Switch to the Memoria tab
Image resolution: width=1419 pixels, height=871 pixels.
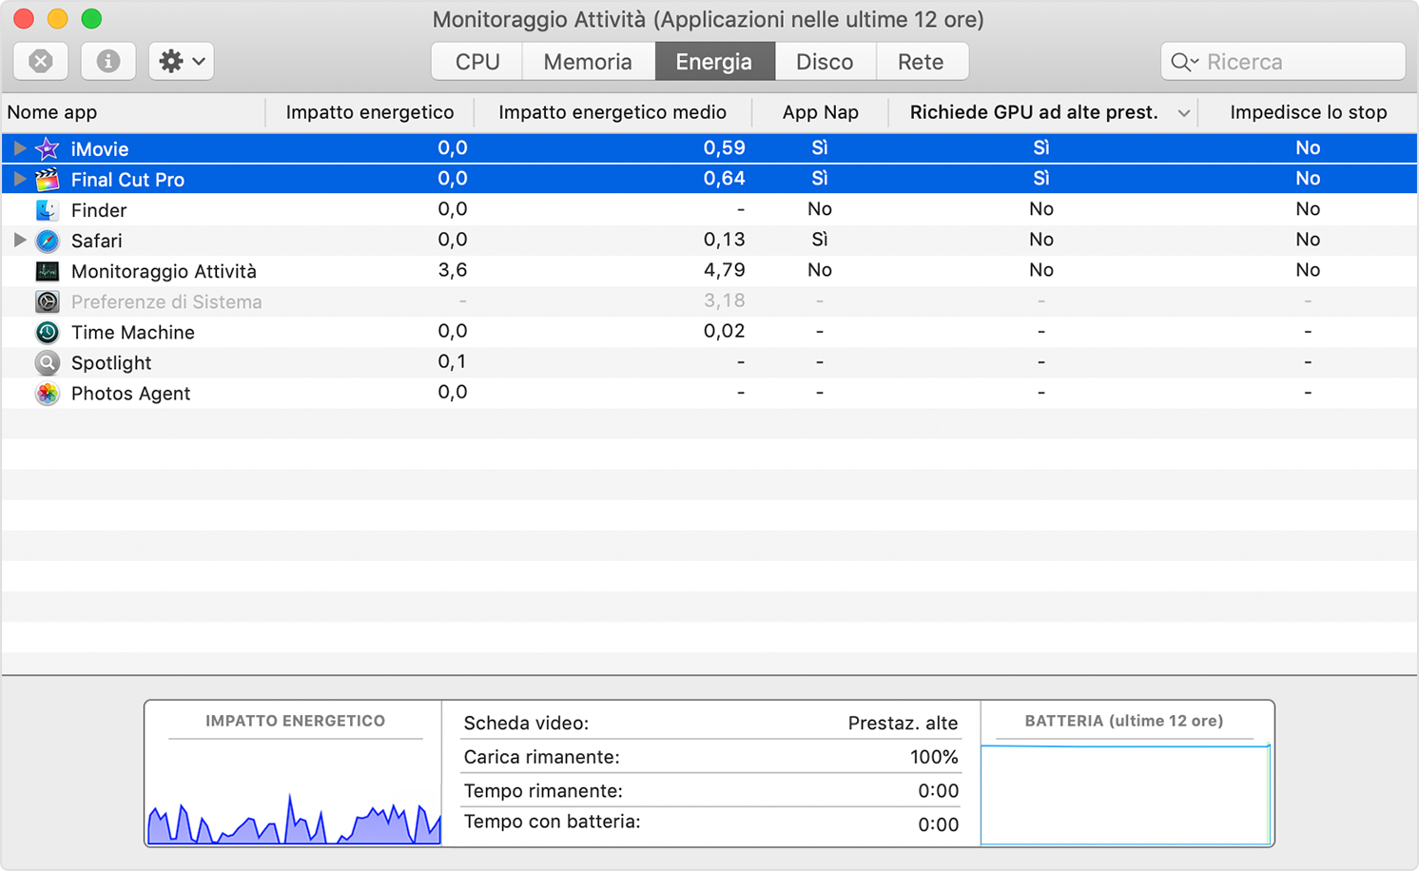pyautogui.click(x=588, y=62)
